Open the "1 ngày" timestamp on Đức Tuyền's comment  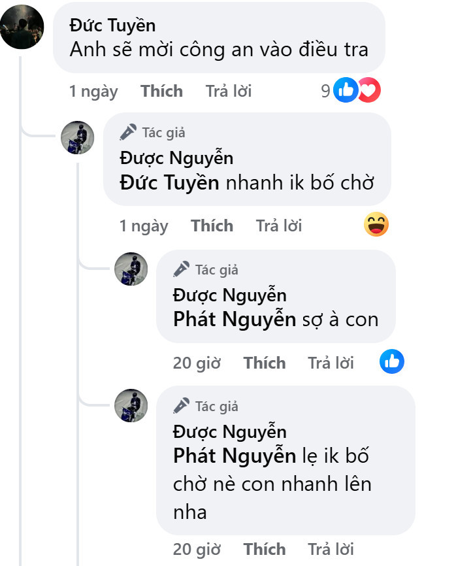(x=93, y=92)
